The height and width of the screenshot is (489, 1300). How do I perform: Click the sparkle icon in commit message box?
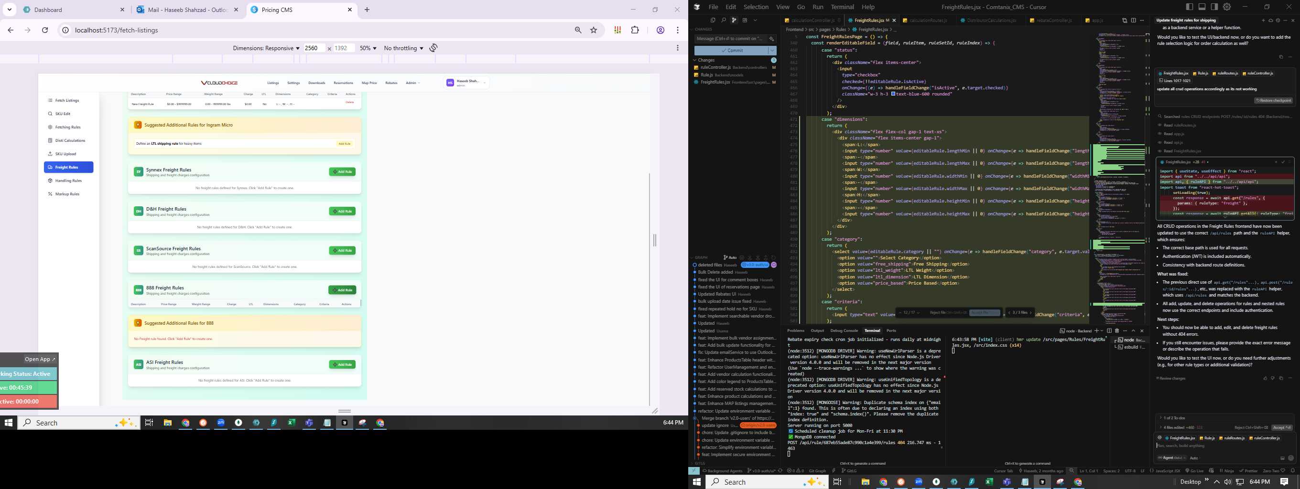(771, 39)
